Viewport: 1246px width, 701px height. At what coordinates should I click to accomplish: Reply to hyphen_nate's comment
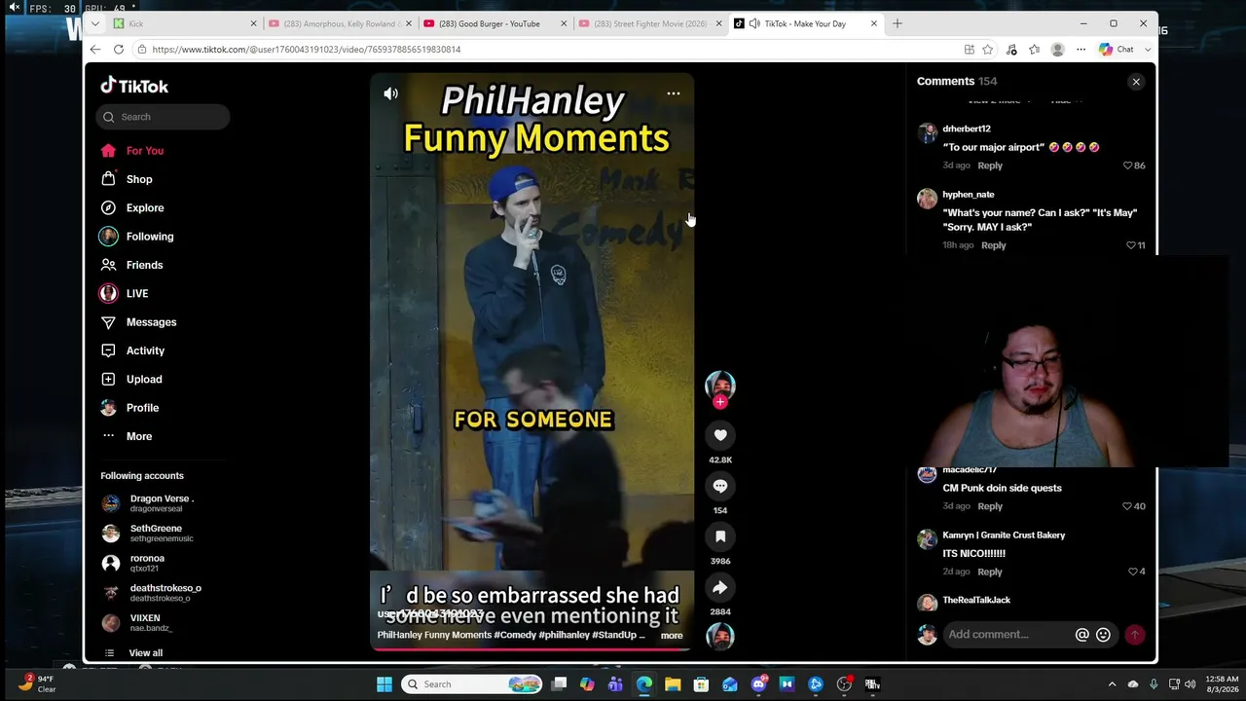pyautogui.click(x=994, y=245)
